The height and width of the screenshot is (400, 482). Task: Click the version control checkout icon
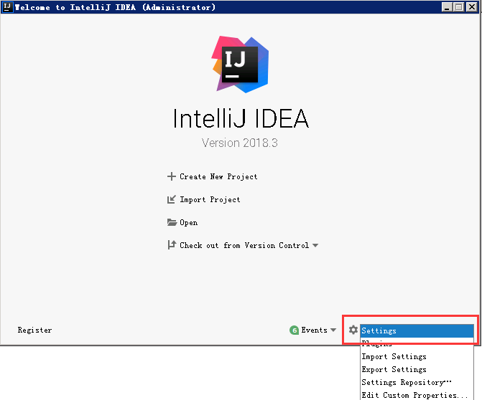172,245
